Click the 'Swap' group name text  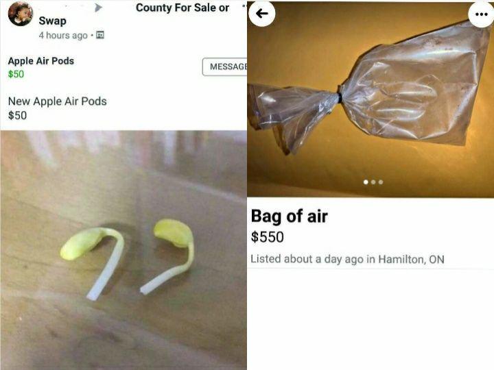pyautogui.click(x=52, y=21)
